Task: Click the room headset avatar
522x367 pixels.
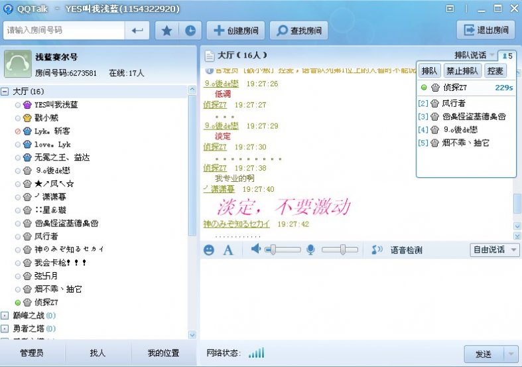Action: tap(18, 64)
